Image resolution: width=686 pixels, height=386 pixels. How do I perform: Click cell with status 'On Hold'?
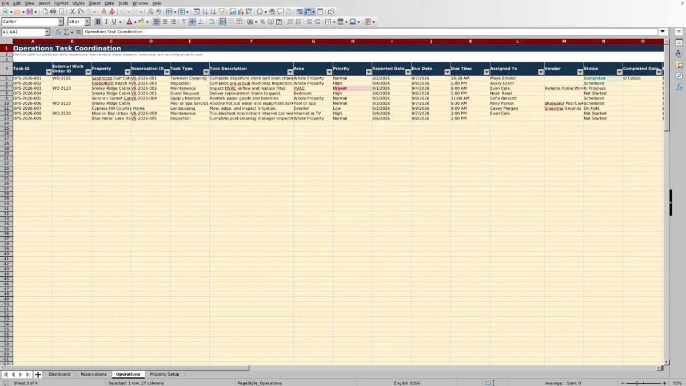pos(603,109)
